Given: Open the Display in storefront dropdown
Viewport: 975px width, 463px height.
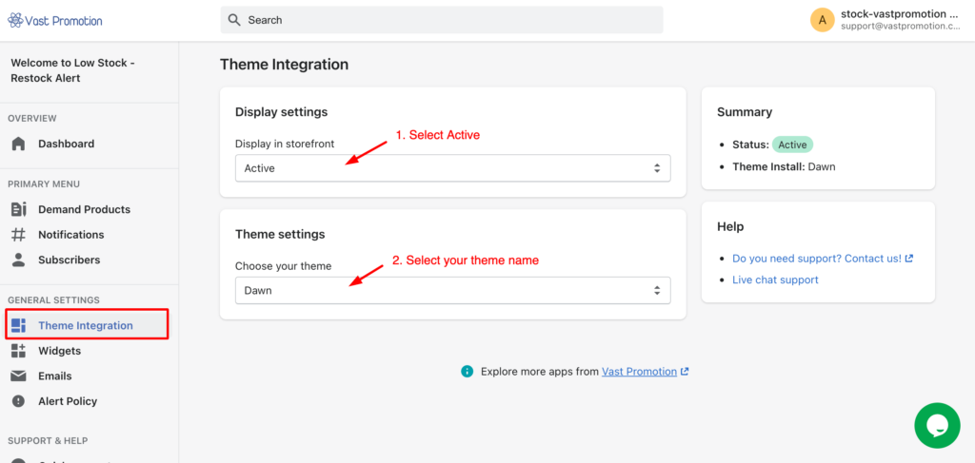Looking at the screenshot, I should pyautogui.click(x=452, y=168).
